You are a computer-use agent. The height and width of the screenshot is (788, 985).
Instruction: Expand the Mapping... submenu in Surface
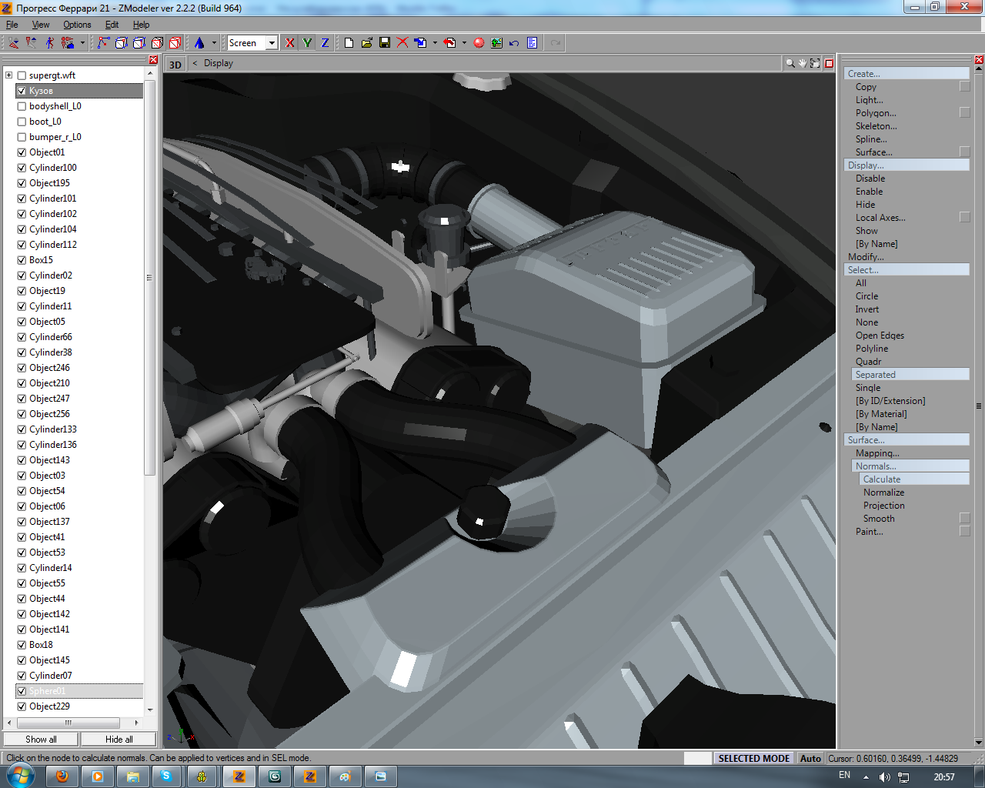click(x=876, y=453)
